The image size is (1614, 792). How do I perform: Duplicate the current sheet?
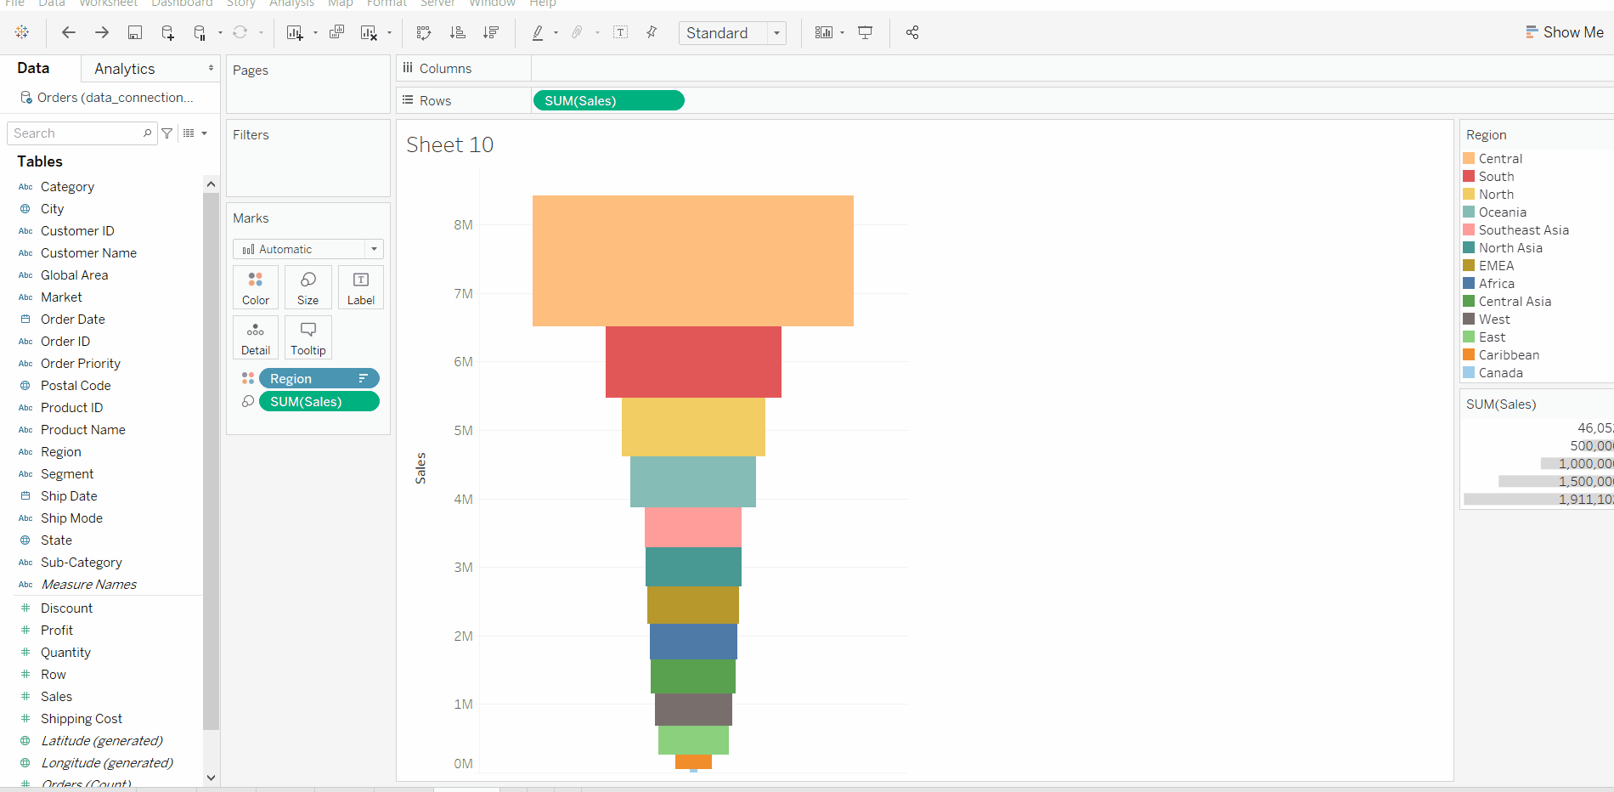click(337, 32)
